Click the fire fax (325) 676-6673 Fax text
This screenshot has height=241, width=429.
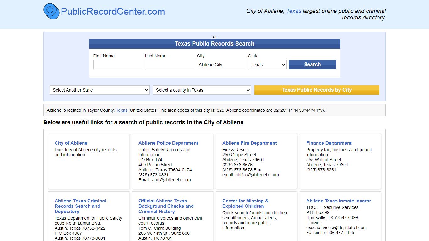click(x=242, y=170)
